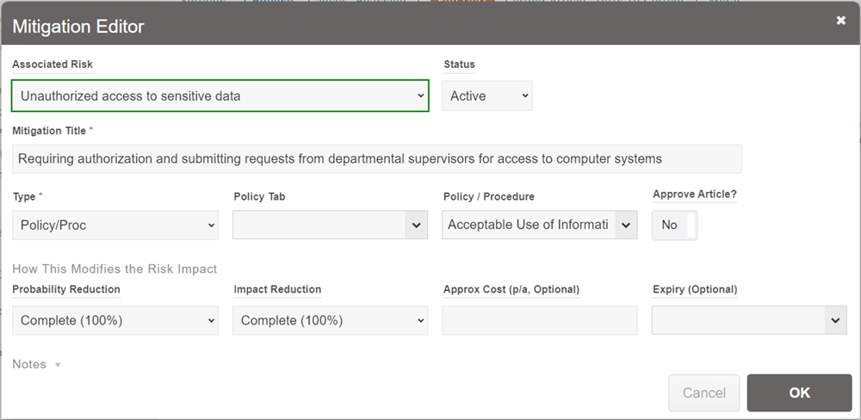Toggle the Approve Article switch set to No

[x=674, y=225]
